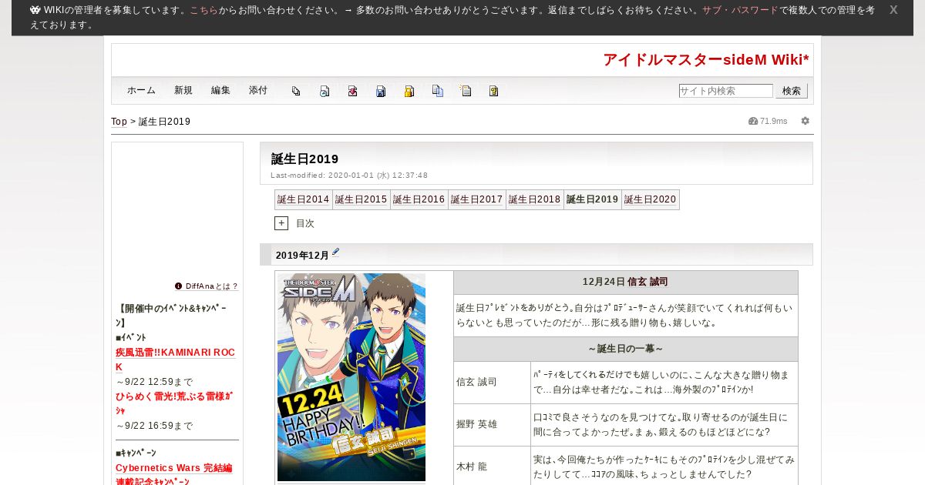This screenshot has width=925, height=485.
Task: Click the DiffAna info icon
Action: click(x=179, y=286)
